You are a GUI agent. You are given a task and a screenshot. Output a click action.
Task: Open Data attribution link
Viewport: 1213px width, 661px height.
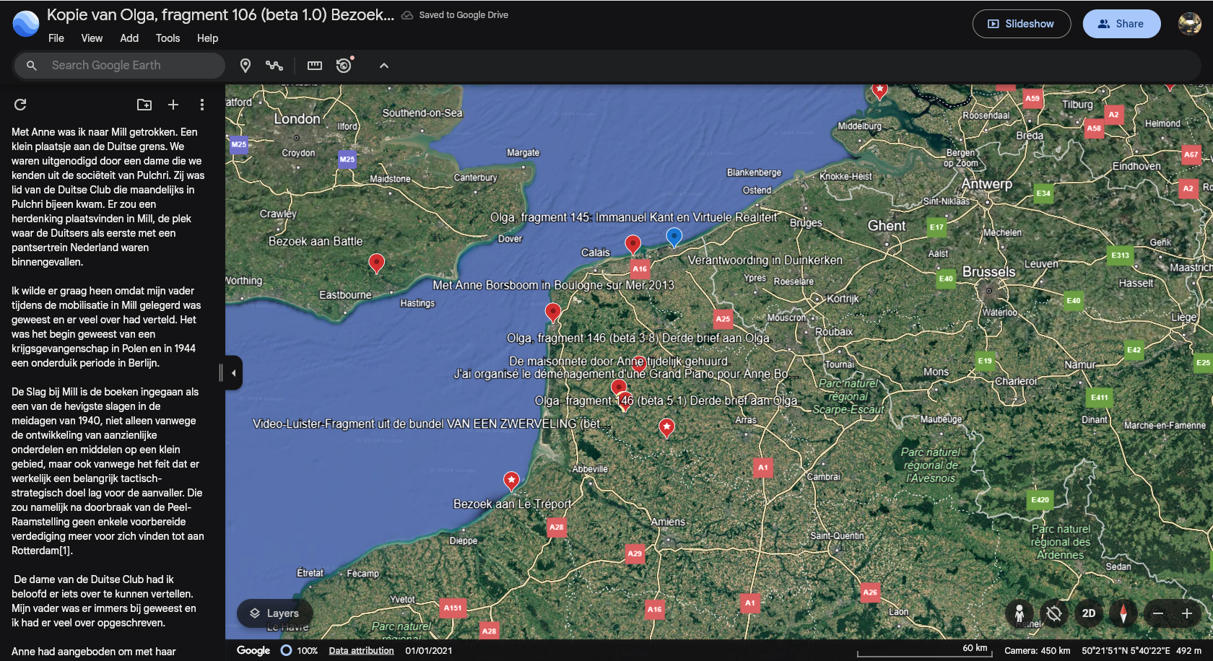pos(361,651)
